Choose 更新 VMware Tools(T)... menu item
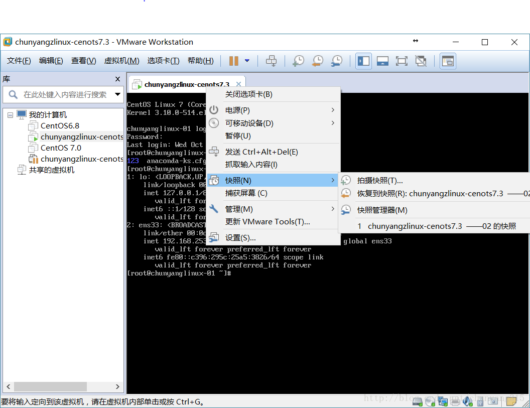 pos(273,222)
